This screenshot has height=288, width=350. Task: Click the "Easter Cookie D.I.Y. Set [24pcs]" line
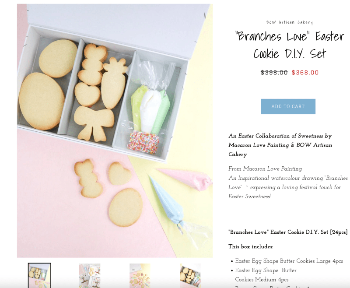[x=288, y=232]
